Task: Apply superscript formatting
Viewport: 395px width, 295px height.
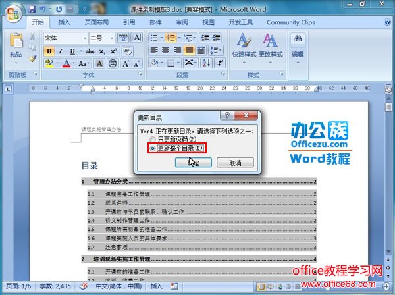Action: tap(113, 51)
